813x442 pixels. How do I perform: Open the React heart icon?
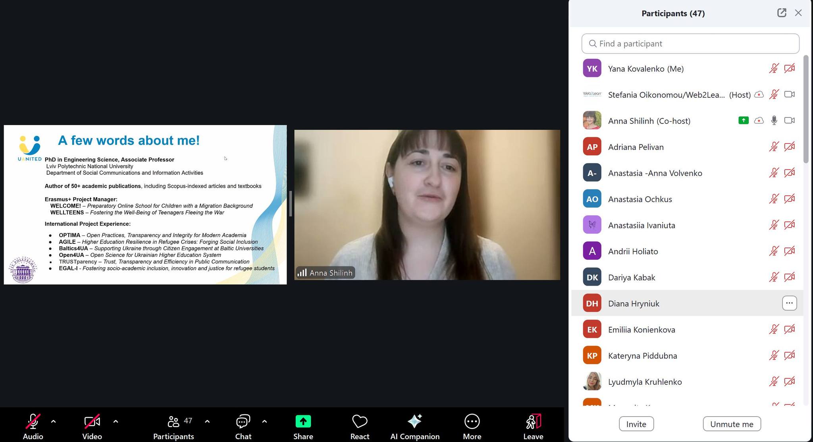360,422
